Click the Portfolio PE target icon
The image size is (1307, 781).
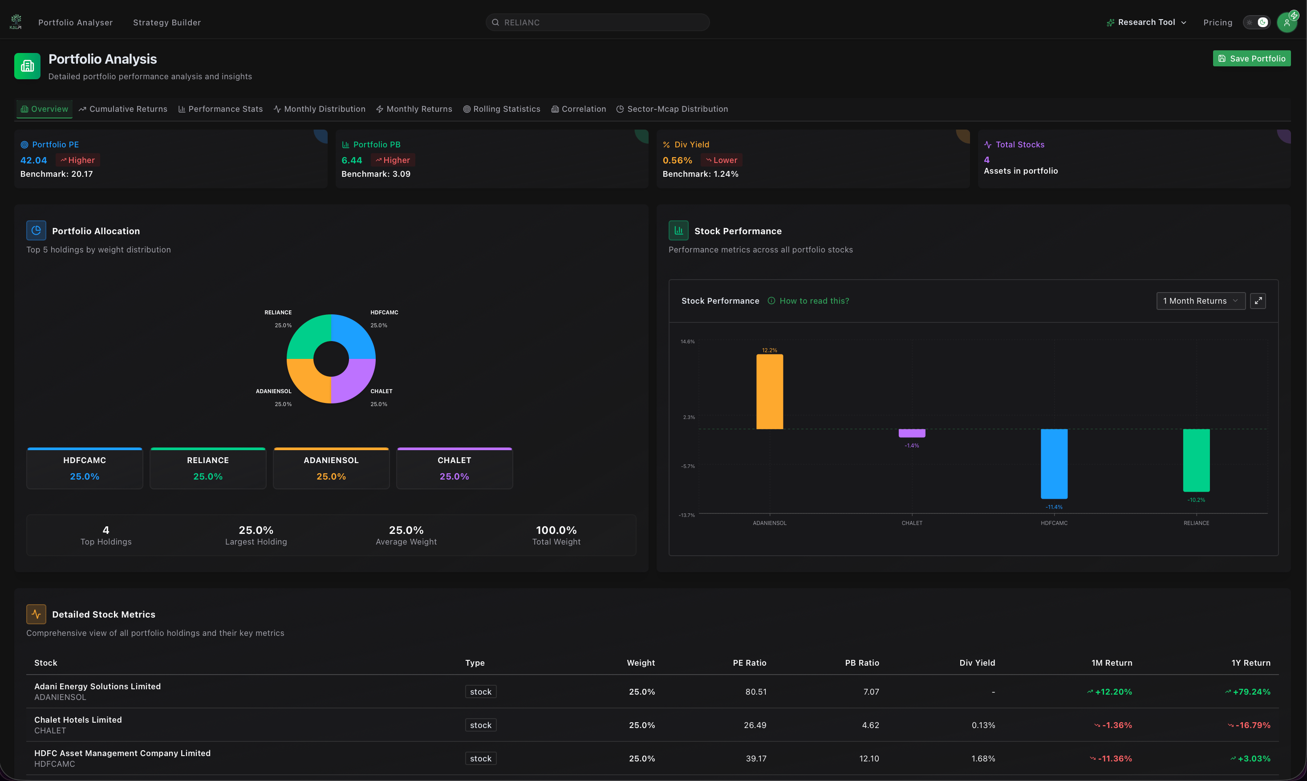click(24, 144)
